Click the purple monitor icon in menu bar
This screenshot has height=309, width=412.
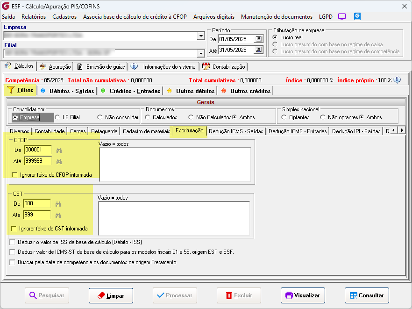coord(342,16)
